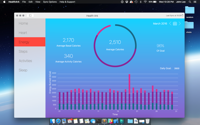Launch Xcode from the dock
200x125 pixels.
pos(116,121)
